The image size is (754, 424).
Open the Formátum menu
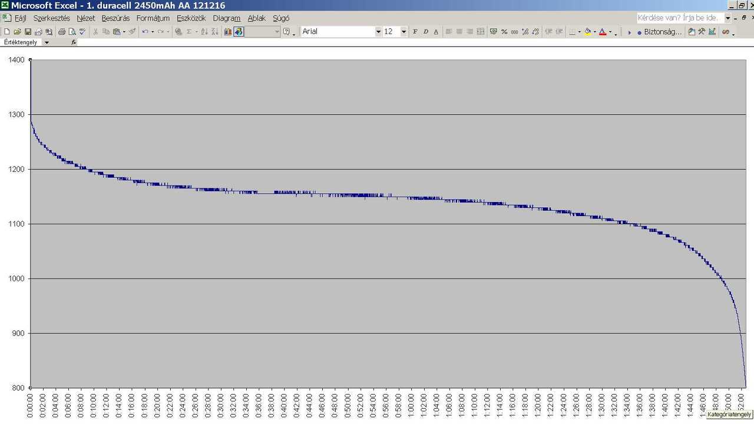coord(153,18)
